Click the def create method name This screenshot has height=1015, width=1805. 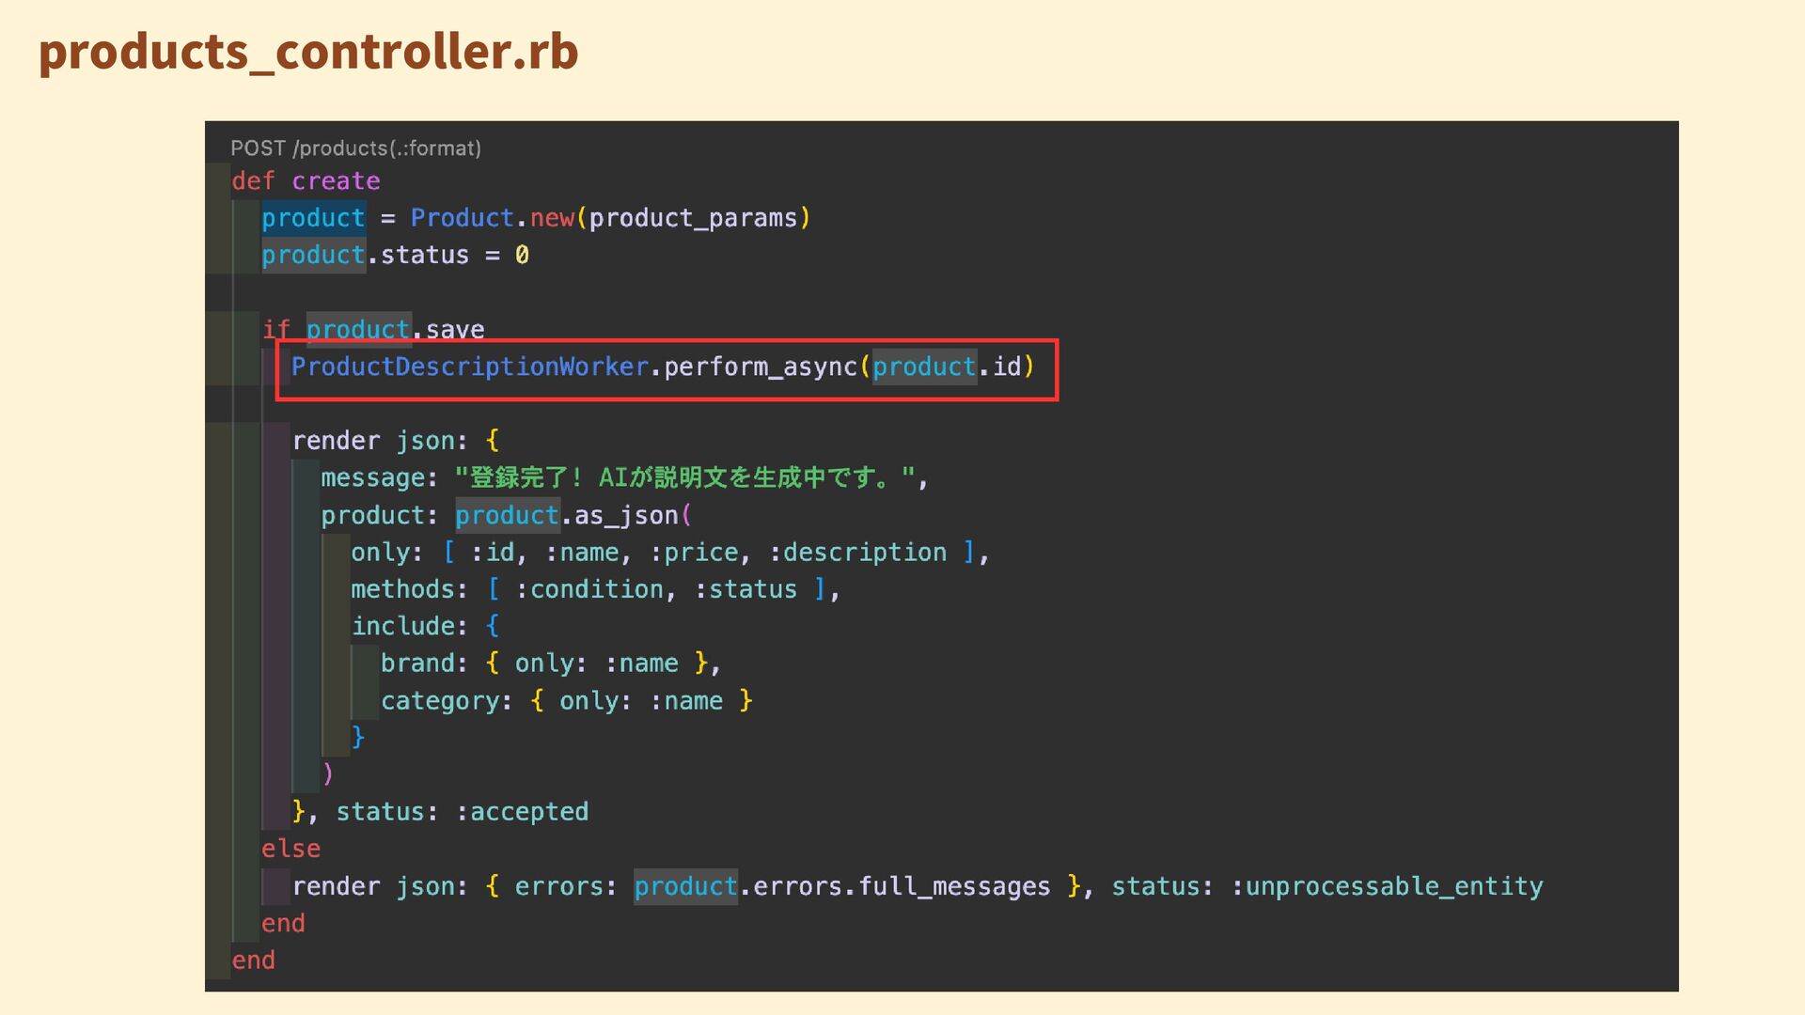point(336,181)
